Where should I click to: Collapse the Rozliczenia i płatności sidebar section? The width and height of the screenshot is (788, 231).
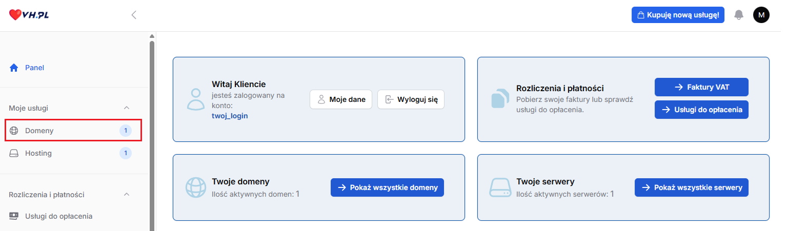[x=127, y=195]
